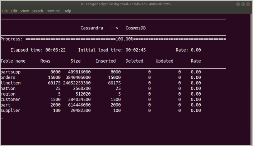Image resolution: width=253 pixels, height=146 pixels.
Task: Click the 100.00% progress value
Action: point(125,39)
